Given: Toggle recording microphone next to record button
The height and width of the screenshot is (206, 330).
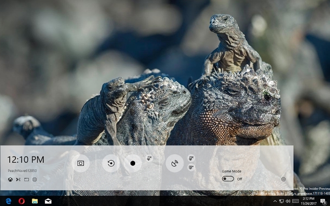Looking at the screenshot, I should [149, 158].
